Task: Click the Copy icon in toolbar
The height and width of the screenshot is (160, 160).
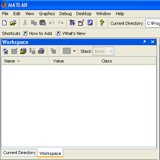Action: (34, 23)
